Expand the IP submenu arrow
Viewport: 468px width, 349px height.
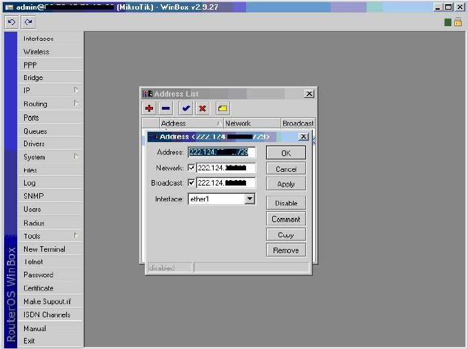(x=76, y=90)
